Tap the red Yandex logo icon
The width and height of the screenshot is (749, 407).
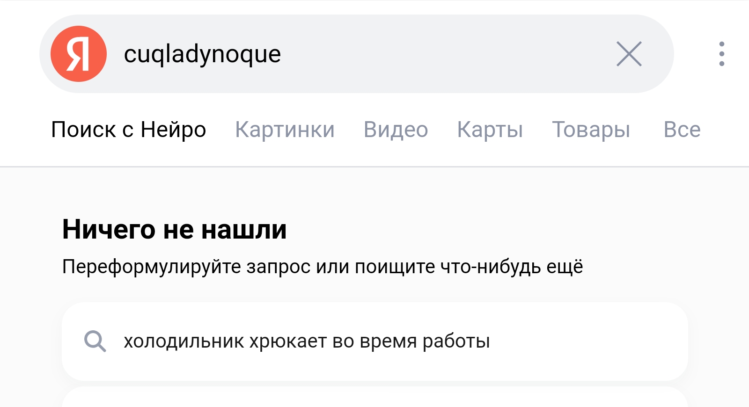[79, 54]
